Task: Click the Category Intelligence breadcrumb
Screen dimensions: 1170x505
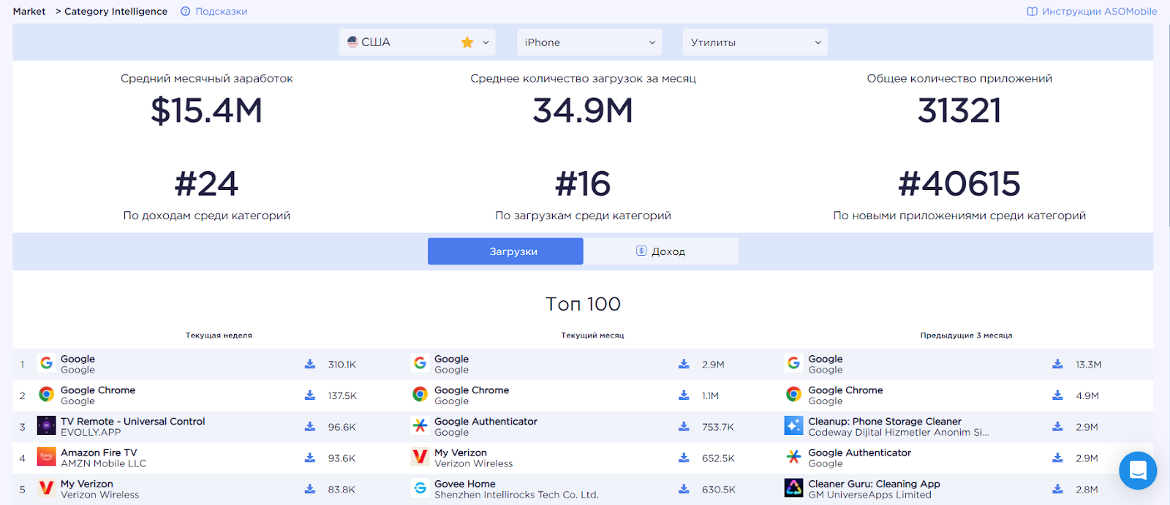Action: click(x=116, y=12)
